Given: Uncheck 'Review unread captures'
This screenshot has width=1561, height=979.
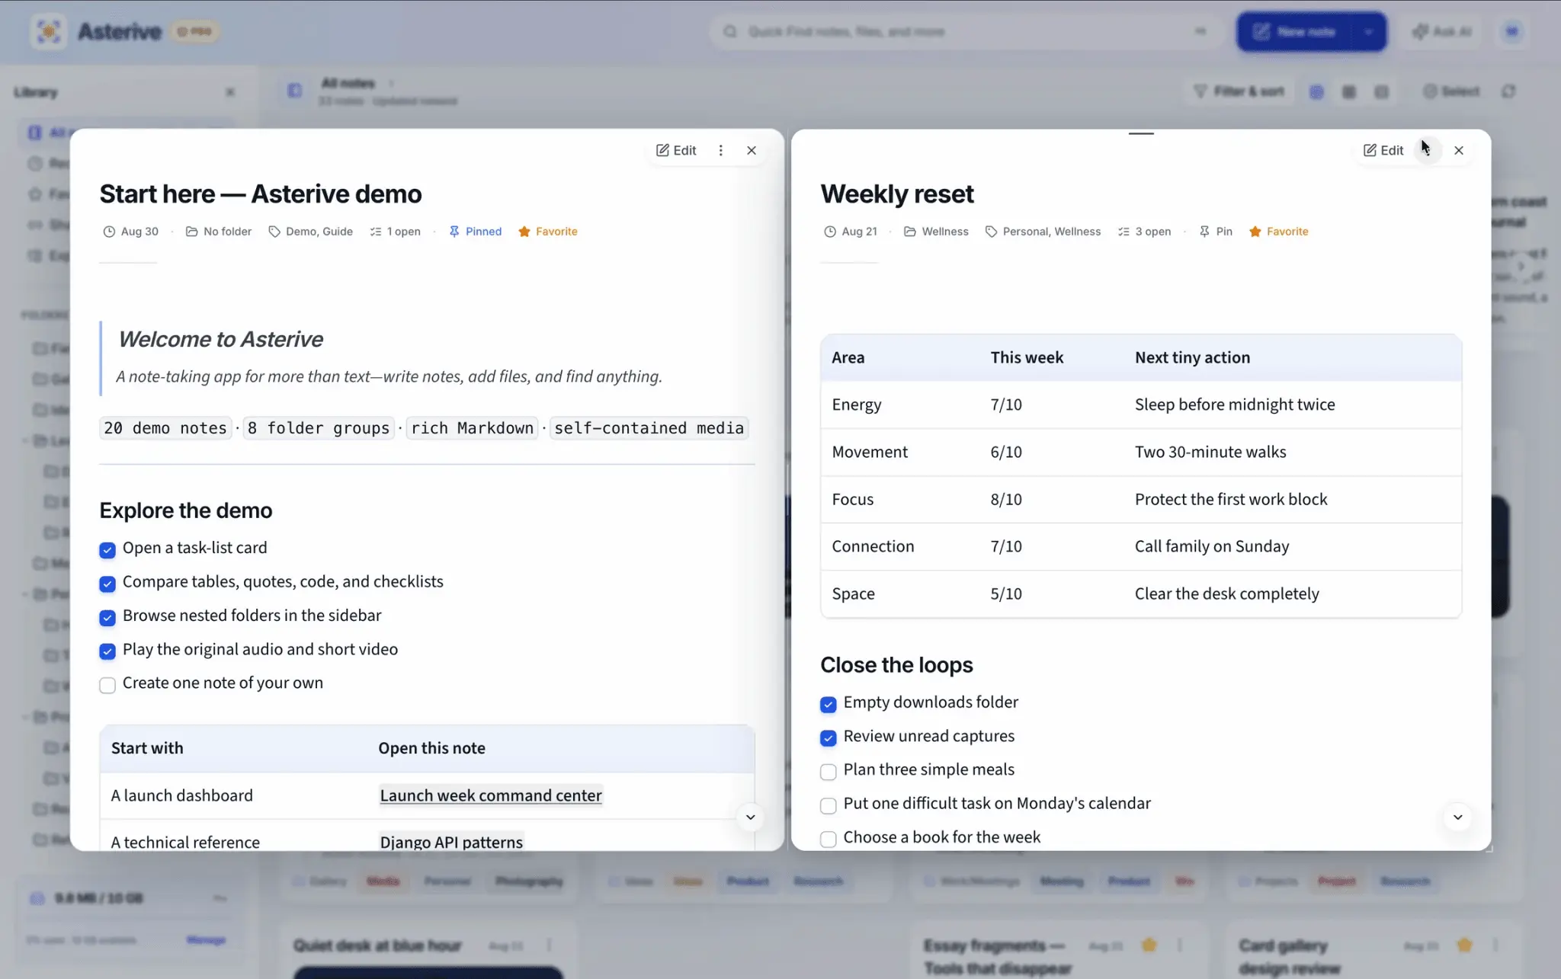Looking at the screenshot, I should [x=829, y=737].
